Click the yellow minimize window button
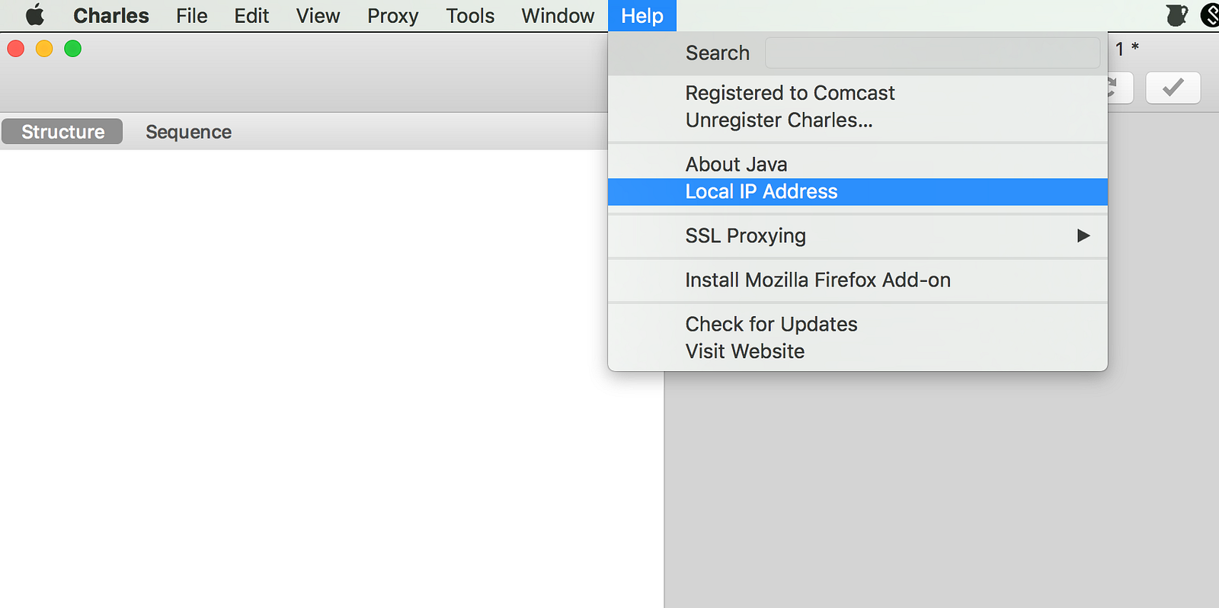Screen dimensions: 1219x608 coord(44,49)
